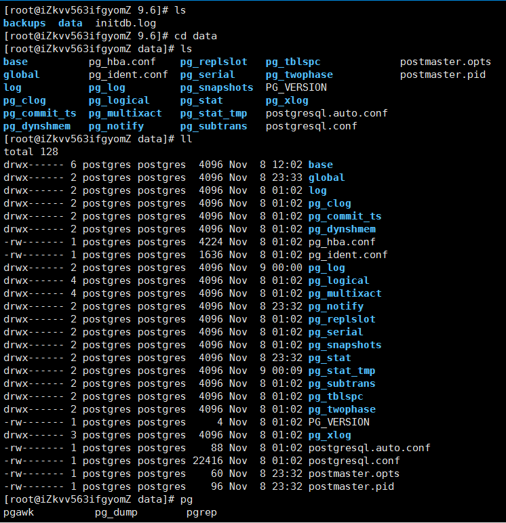The image size is (506, 523).
Task: Click 'postmaster.opts' in the long listing
Action: (354, 474)
